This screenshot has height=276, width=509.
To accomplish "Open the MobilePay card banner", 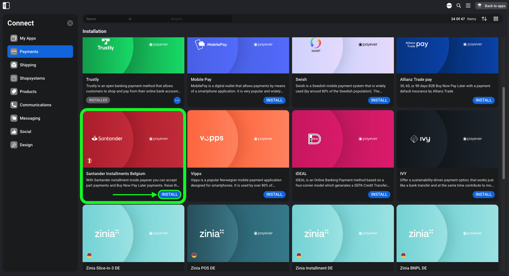I will (x=238, y=55).
